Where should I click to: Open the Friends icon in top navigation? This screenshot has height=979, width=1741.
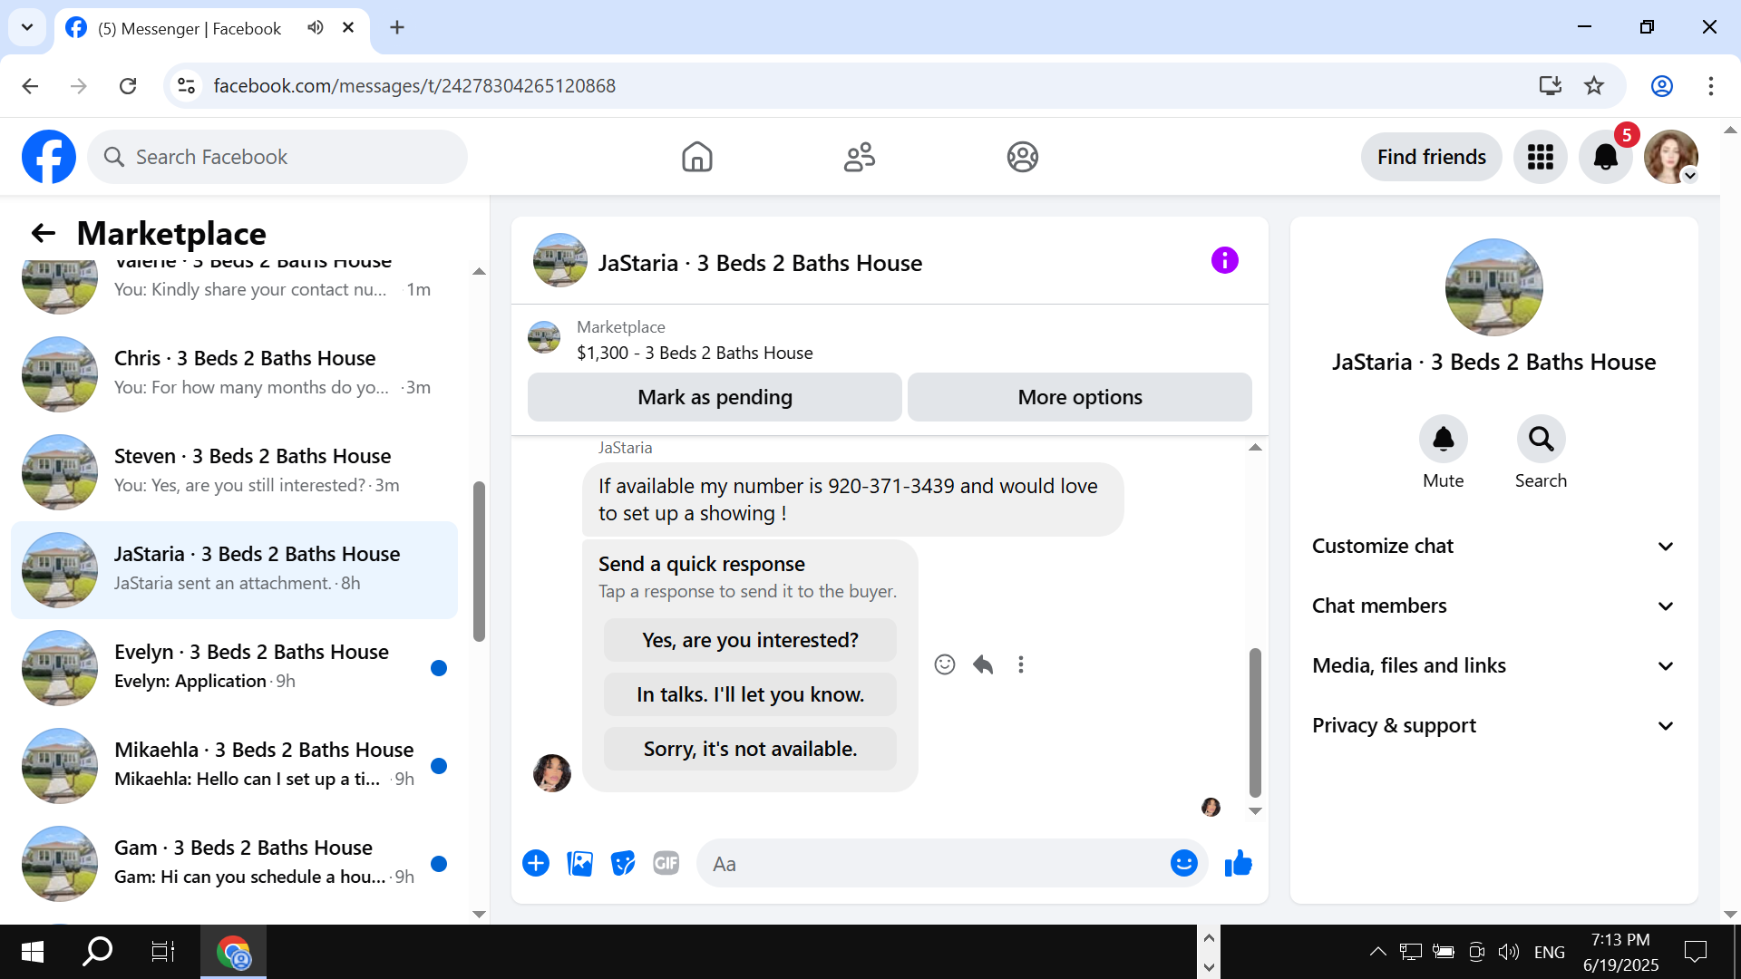coord(860,157)
